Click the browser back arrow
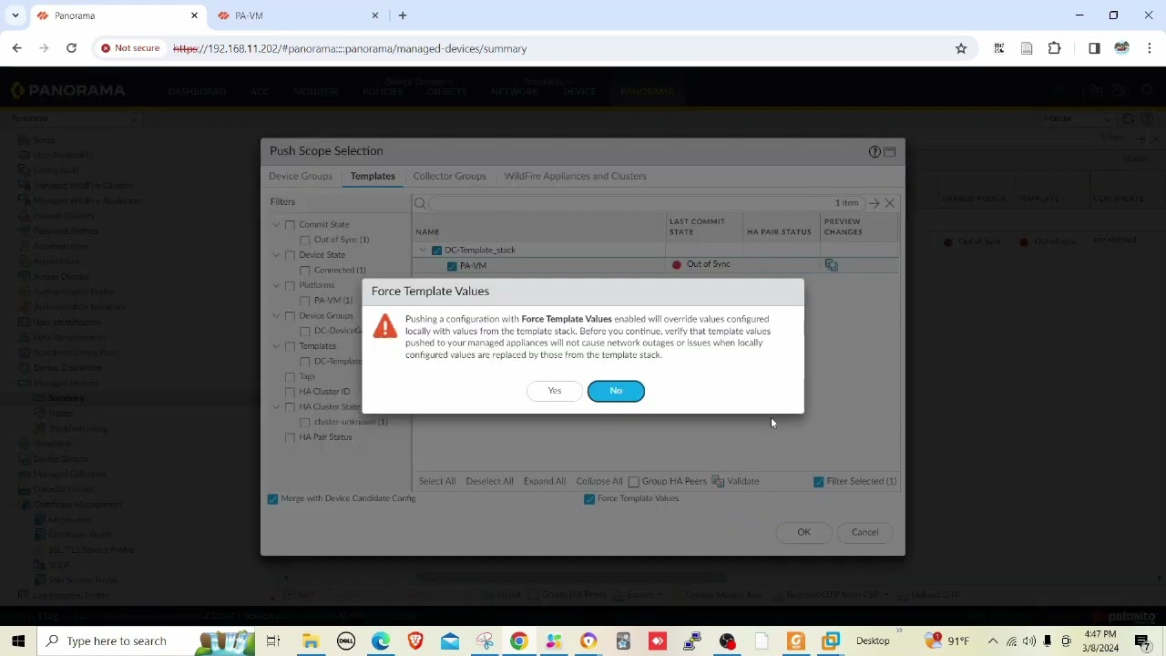The height and width of the screenshot is (656, 1166). point(16,48)
